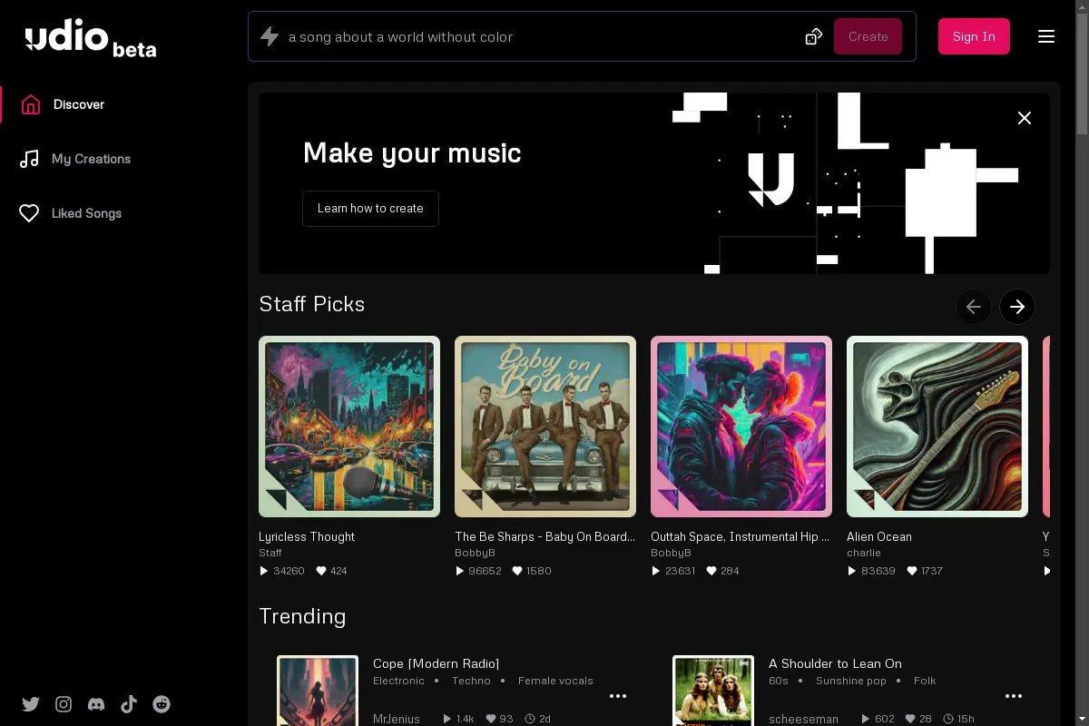Image resolution: width=1089 pixels, height=726 pixels.
Task: Select the Electronic genre tag
Action: pos(398,681)
